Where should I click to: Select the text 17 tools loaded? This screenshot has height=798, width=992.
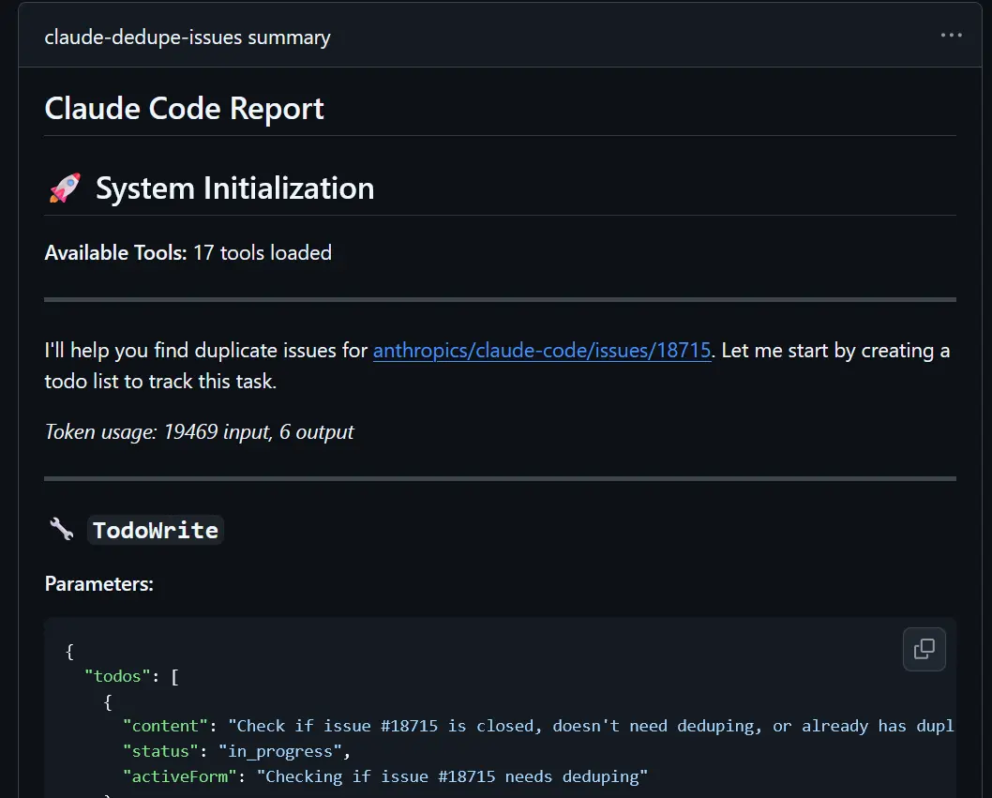(262, 252)
